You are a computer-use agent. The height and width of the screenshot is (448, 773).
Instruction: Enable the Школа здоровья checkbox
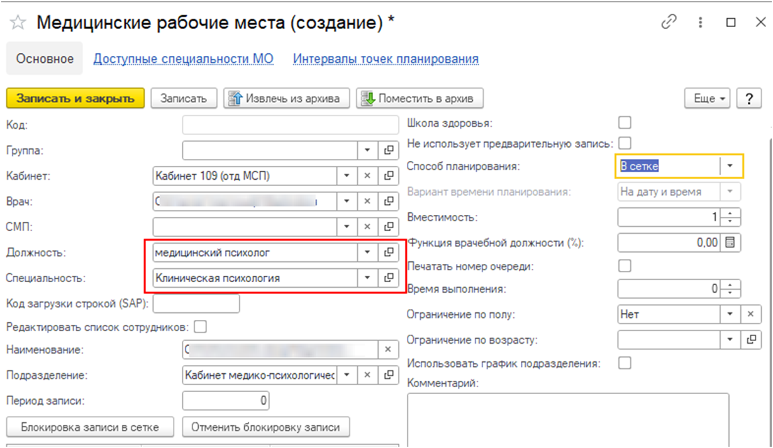pyautogui.click(x=625, y=123)
